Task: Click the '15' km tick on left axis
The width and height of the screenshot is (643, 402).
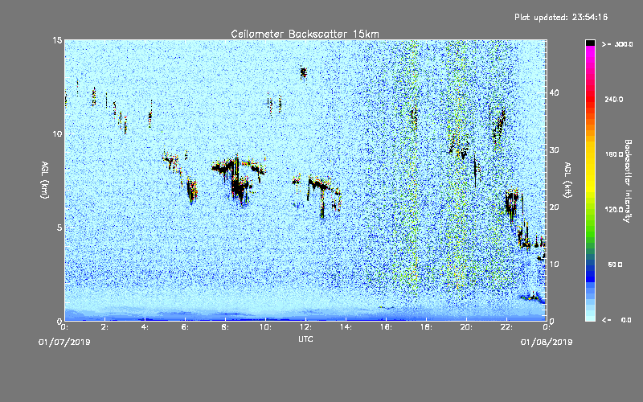Action: coord(57,40)
